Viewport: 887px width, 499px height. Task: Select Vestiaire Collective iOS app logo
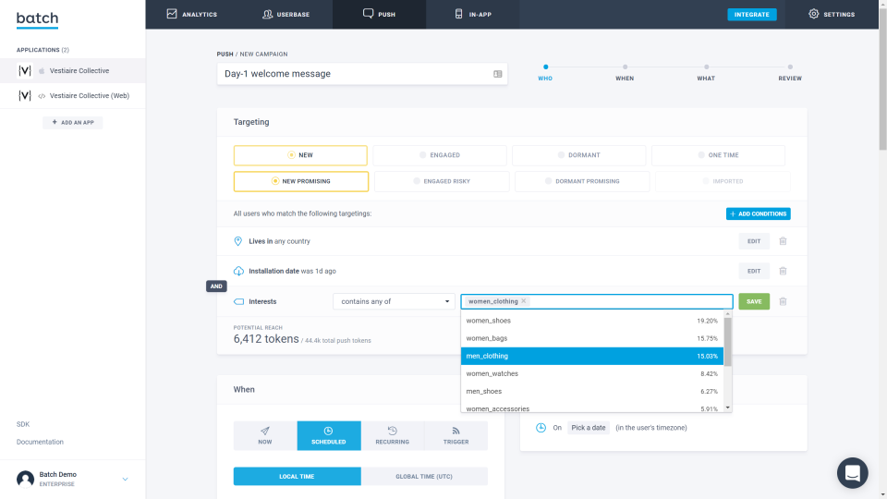[24, 71]
